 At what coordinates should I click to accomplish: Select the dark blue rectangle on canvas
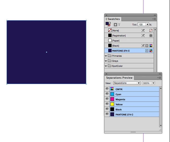(x=46, y=52)
